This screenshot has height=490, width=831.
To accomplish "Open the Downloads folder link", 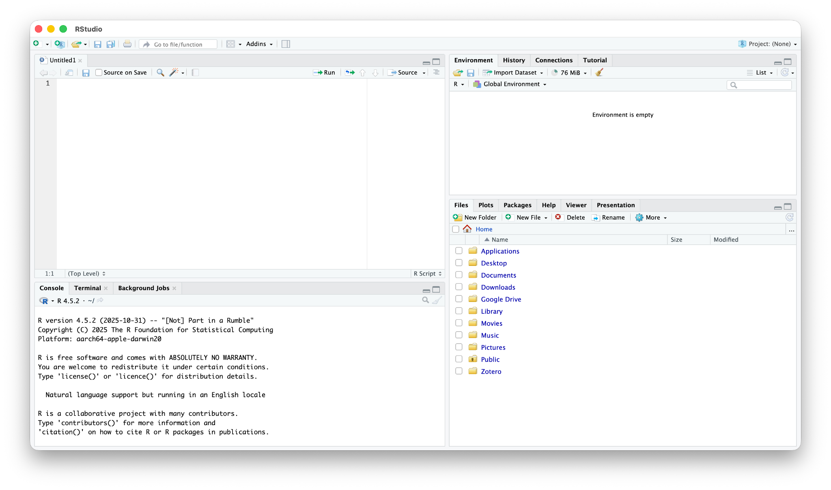I will (x=498, y=287).
